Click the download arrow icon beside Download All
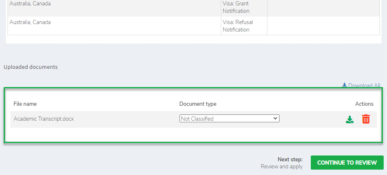 tap(344, 85)
